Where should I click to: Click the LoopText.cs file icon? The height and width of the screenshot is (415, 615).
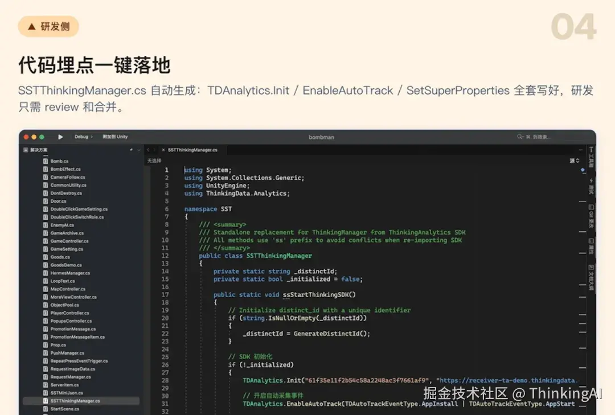coord(46,281)
